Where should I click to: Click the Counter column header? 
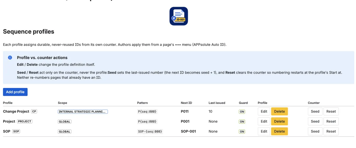click(x=314, y=103)
